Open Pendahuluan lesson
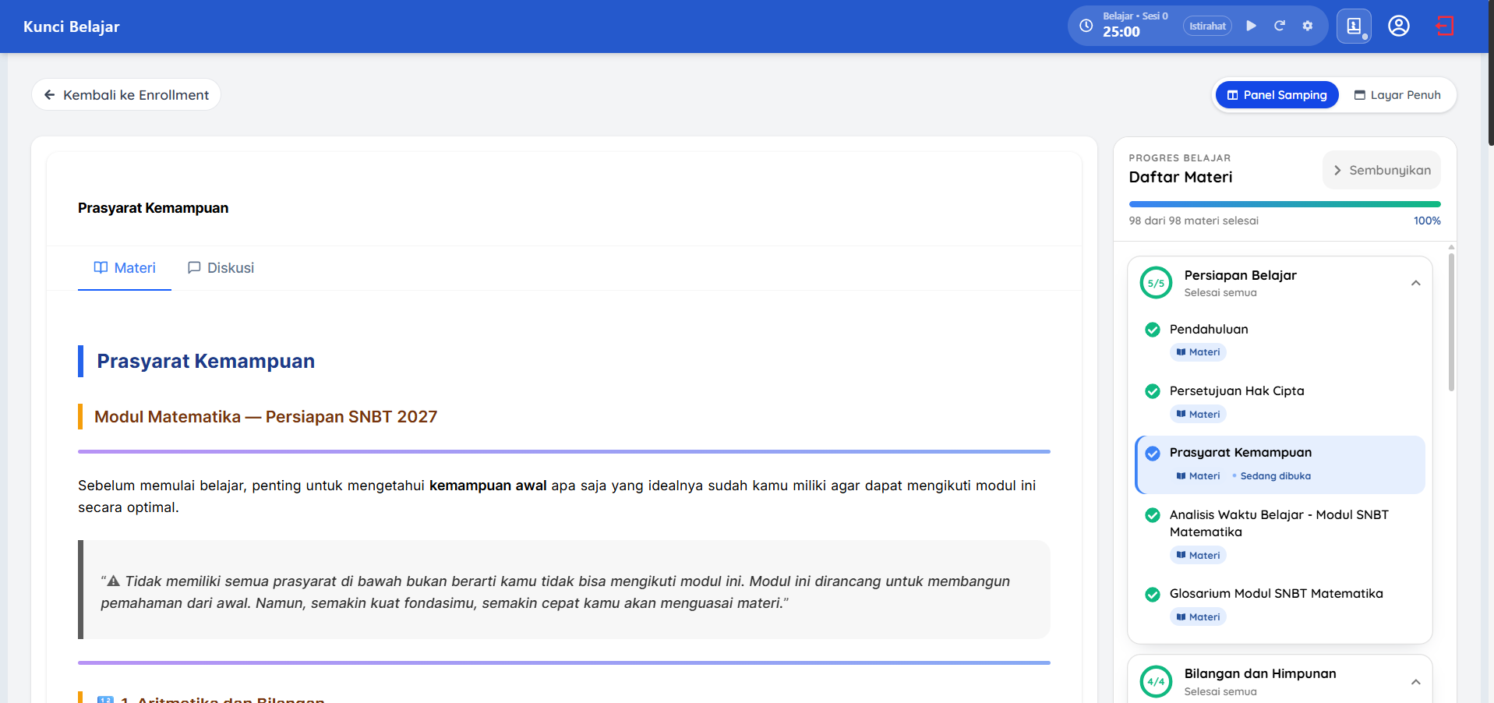Screen dimensions: 1494x703 1209,329
